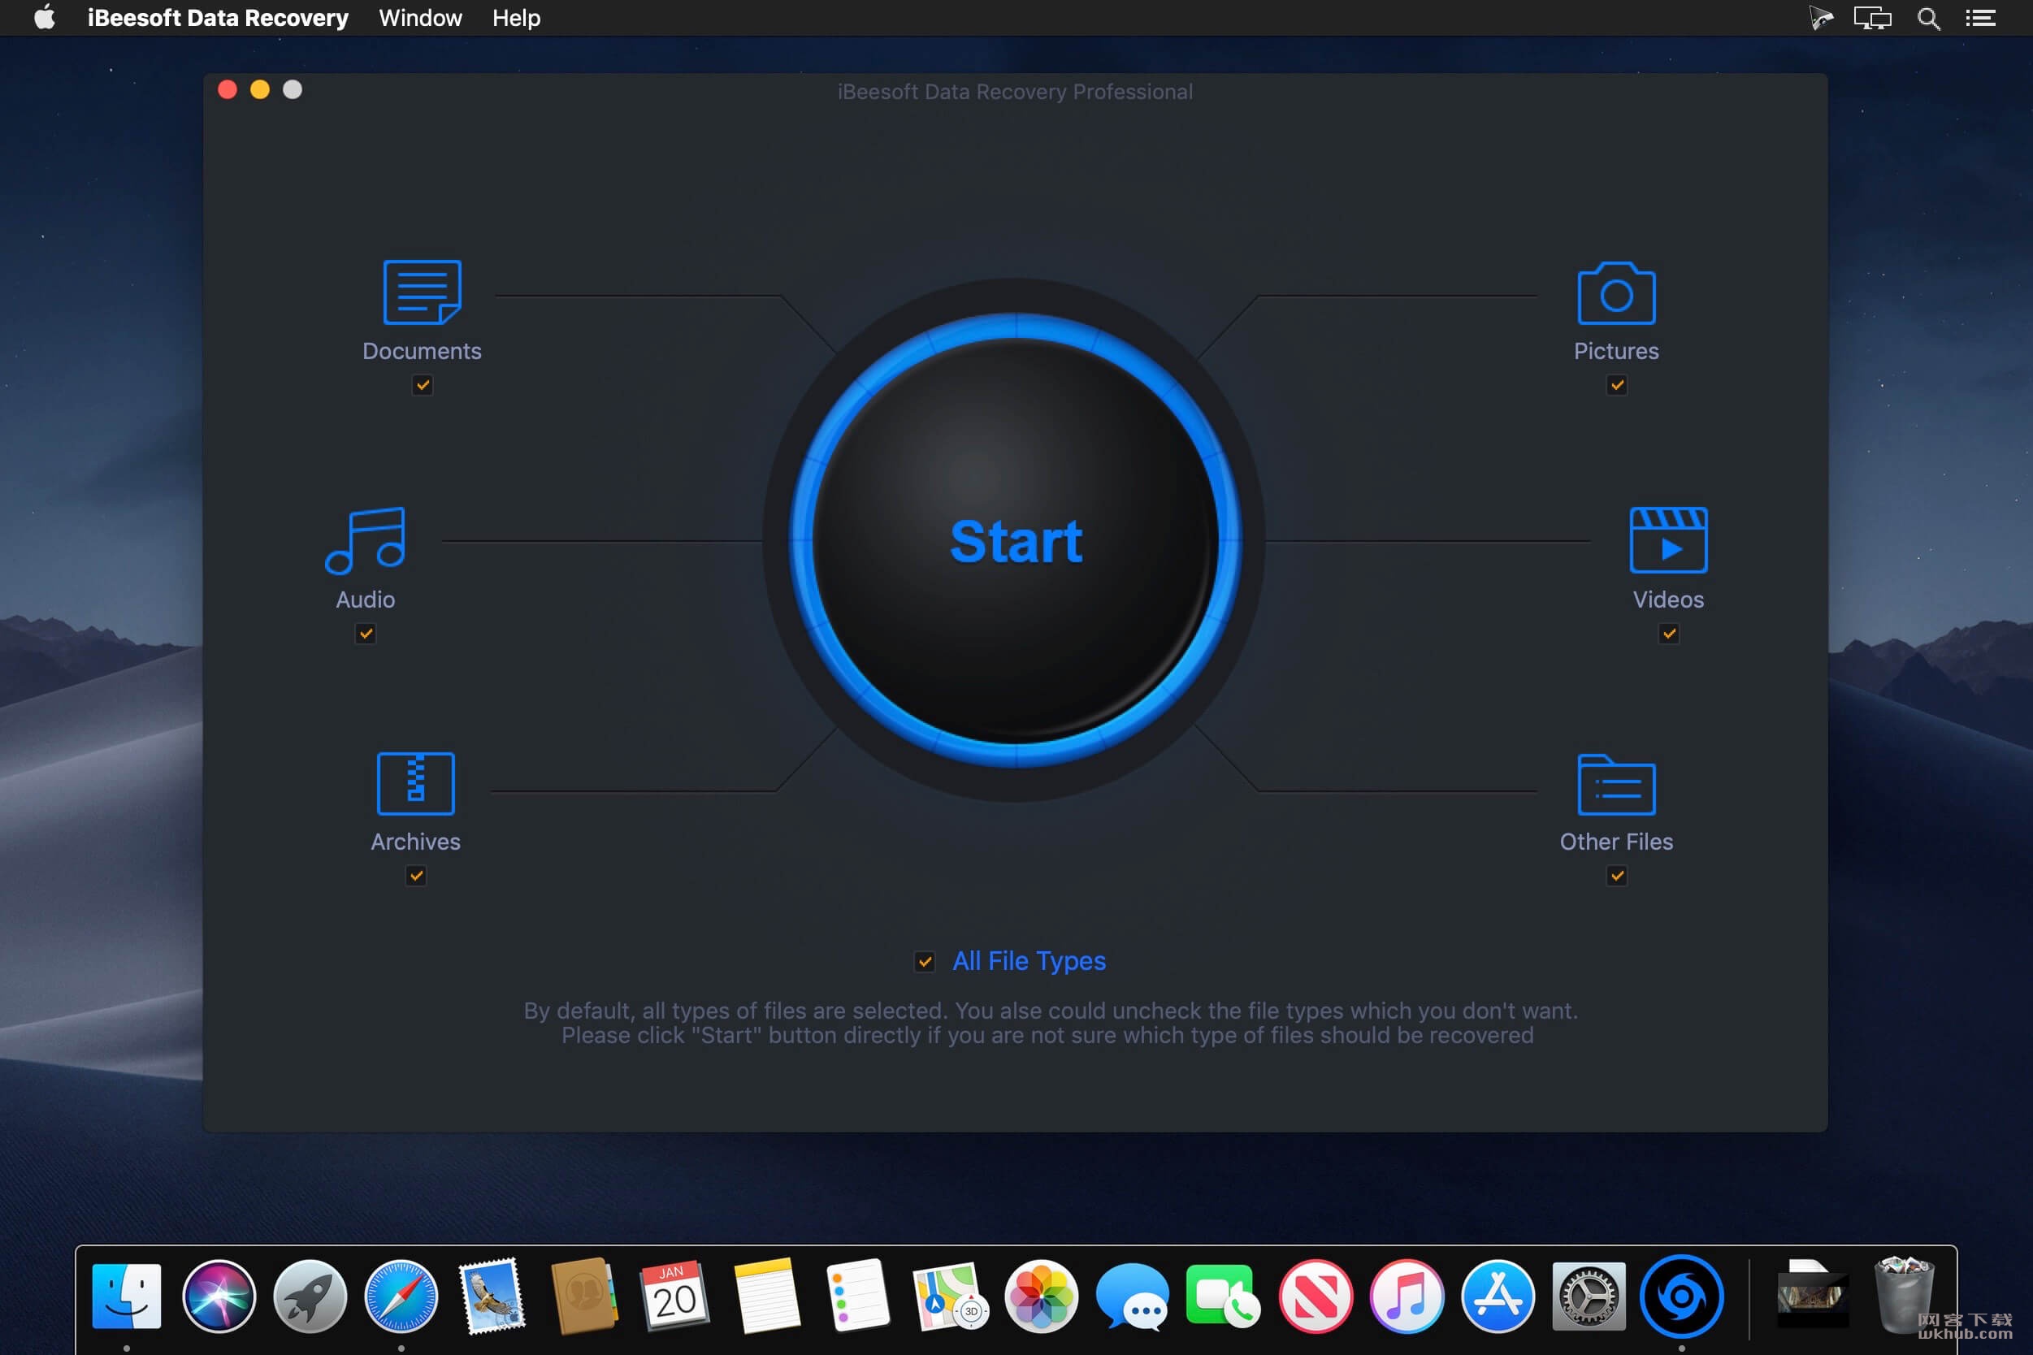Open the iBeesoft Data Recovery menu

click(218, 18)
